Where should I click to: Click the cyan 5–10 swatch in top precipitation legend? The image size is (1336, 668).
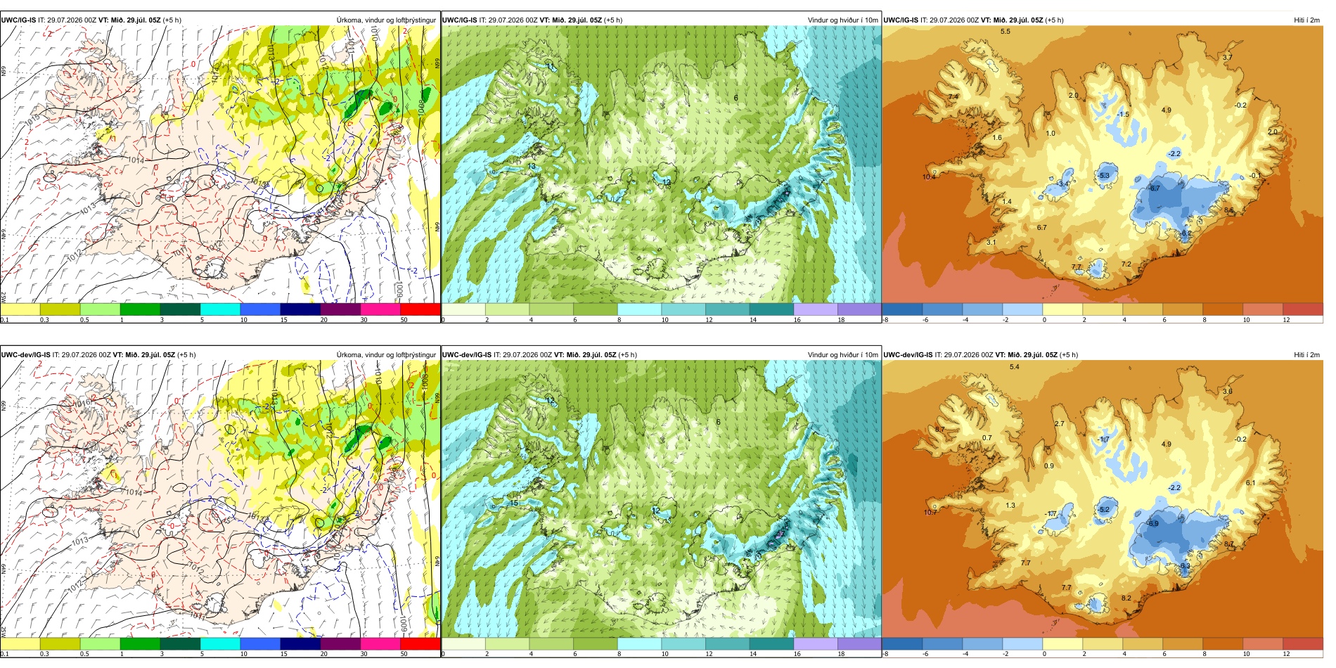tap(220, 309)
